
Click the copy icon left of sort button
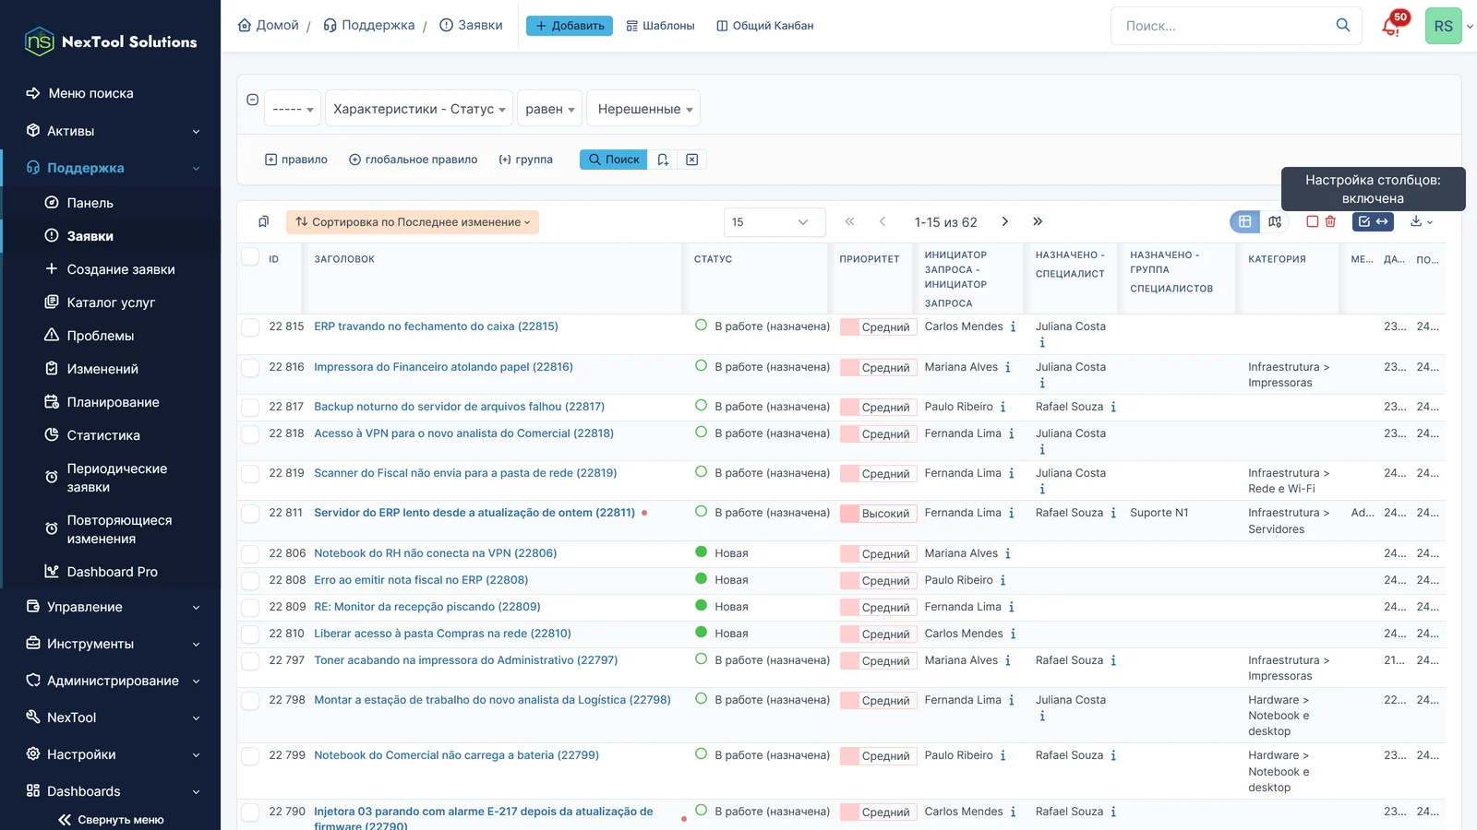pos(263,221)
